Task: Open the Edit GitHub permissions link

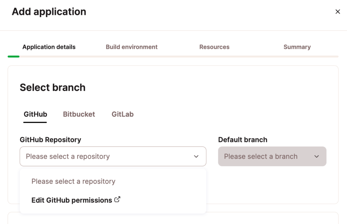Action: click(72, 200)
